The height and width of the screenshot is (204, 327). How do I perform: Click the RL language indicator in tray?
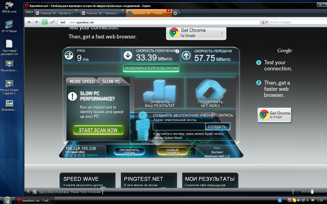[280, 200]
